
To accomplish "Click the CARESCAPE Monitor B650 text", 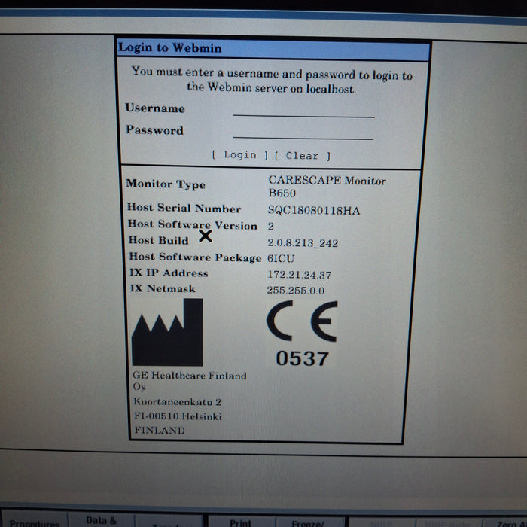I will pyautogui.click(x=327, y=186).
